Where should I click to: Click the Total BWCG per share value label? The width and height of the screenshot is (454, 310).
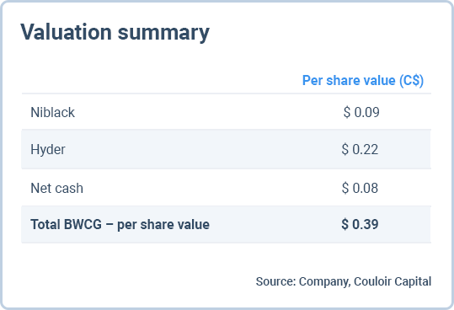pyautogui.click(x=120, y=225)
